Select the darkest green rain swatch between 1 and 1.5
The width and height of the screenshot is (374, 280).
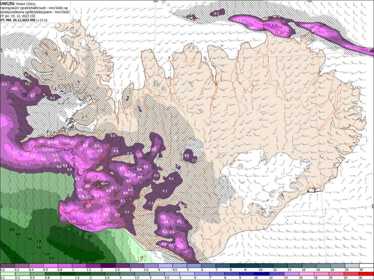(x=67, y=274)
